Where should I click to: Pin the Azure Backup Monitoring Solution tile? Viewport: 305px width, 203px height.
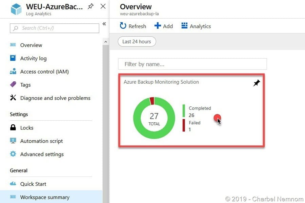click(x=257, y=83)
